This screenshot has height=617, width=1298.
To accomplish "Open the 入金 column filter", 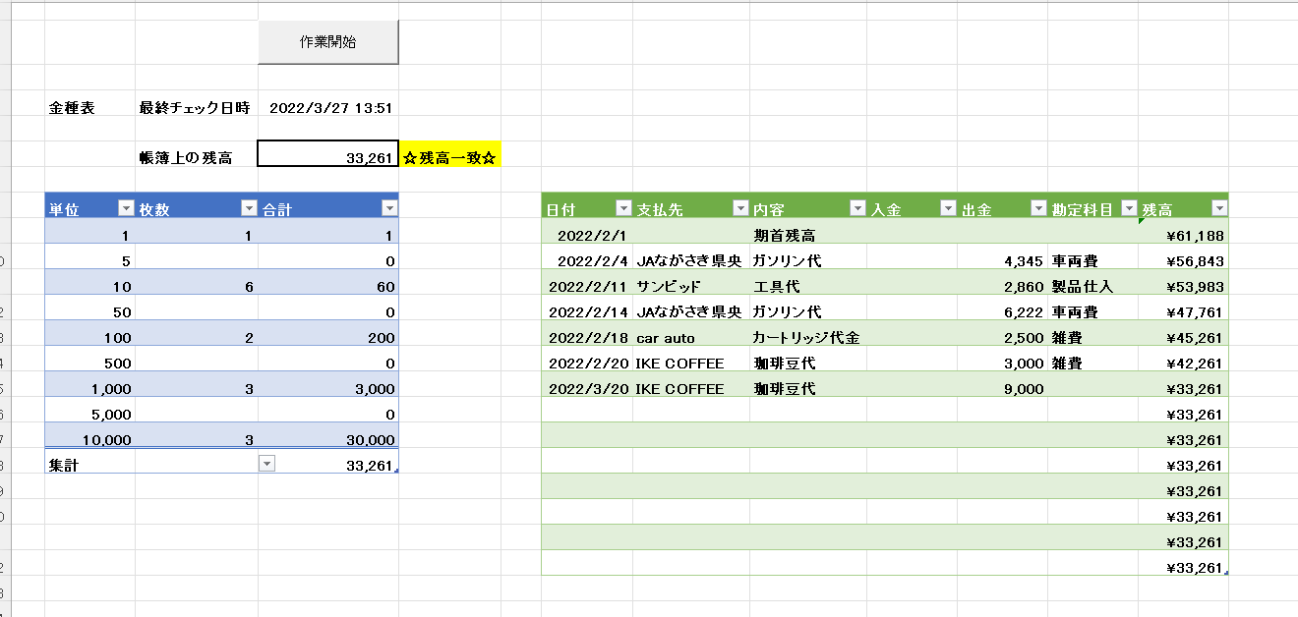I will [x=948, y=208].
